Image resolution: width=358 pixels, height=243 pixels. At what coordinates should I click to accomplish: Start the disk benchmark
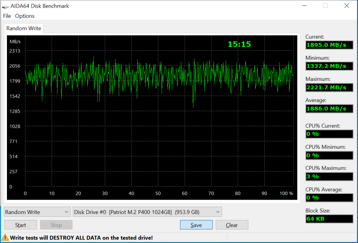(x=20, y=224)
